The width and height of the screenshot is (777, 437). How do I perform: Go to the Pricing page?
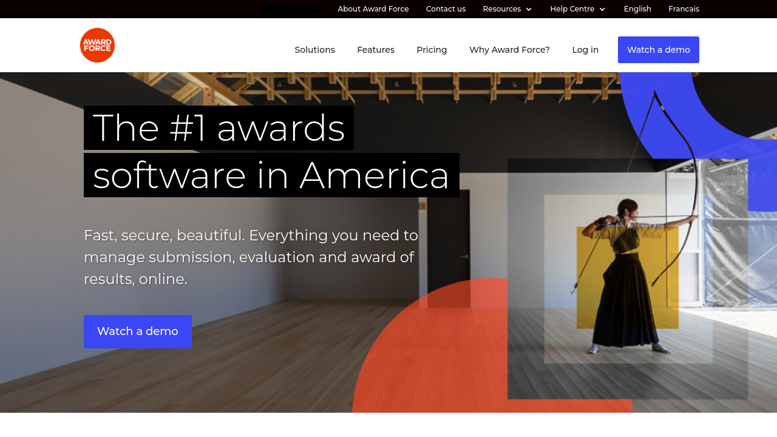click(432, 50)
